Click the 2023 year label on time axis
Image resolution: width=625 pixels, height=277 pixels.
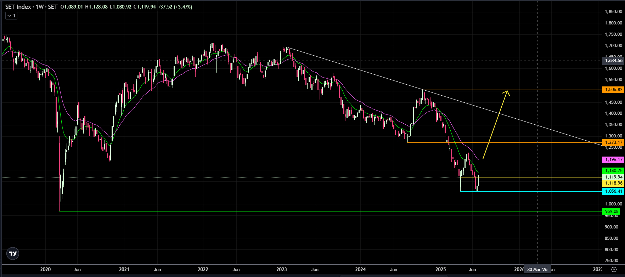tap(282, 270)
